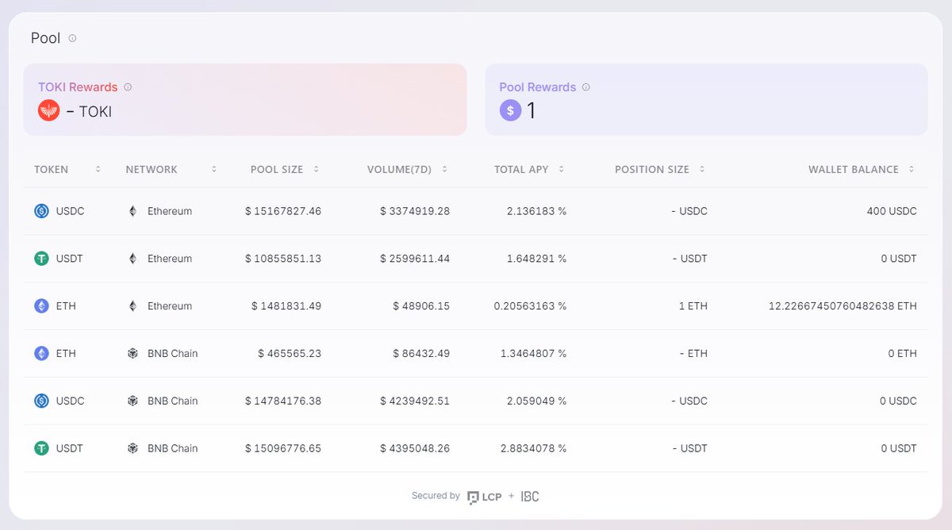Open the Pool title info tooltip
This screenshot has width=952, height=530.
tap(72, 38)
